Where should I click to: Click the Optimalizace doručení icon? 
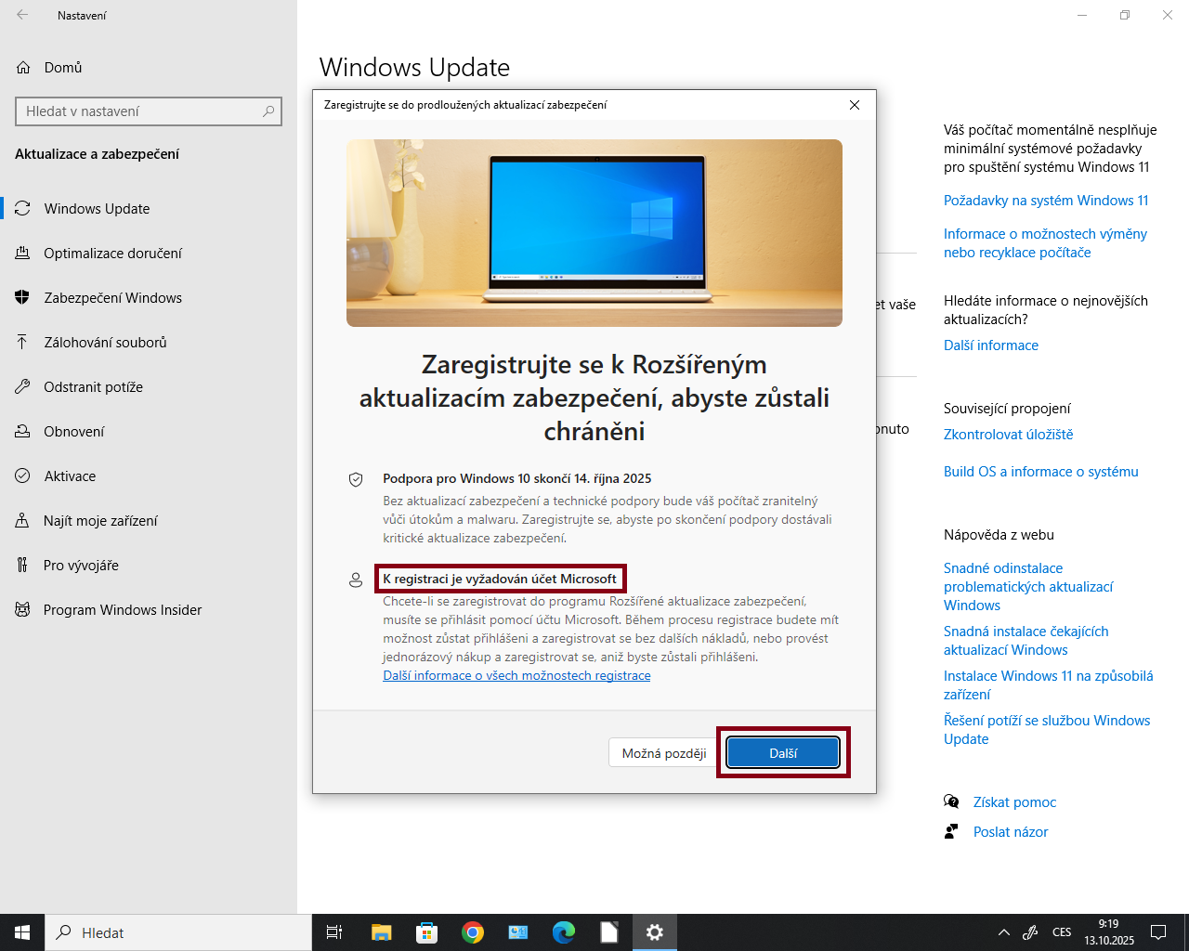pos(23,253)
